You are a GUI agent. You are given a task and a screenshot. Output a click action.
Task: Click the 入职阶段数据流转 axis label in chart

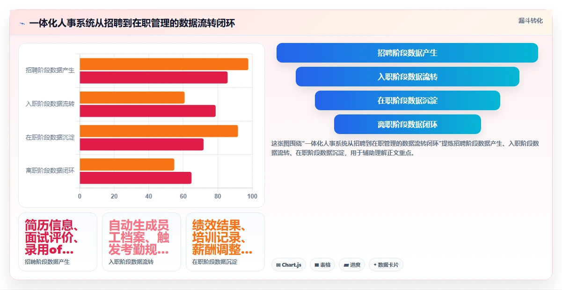coord(50,104)
